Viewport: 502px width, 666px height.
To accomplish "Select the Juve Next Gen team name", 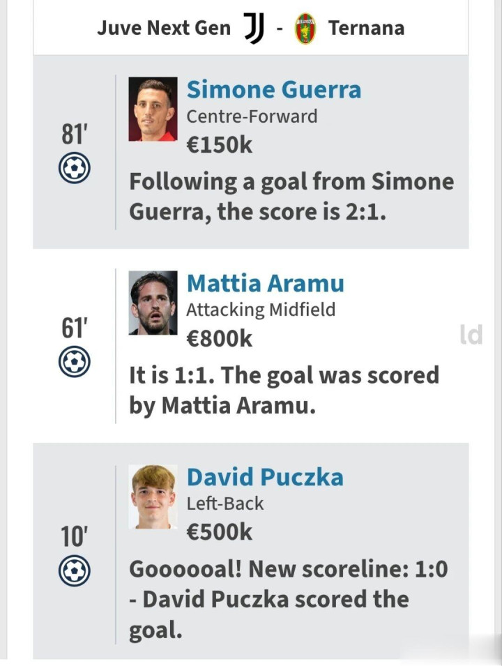I will click(x=164, y=28).
